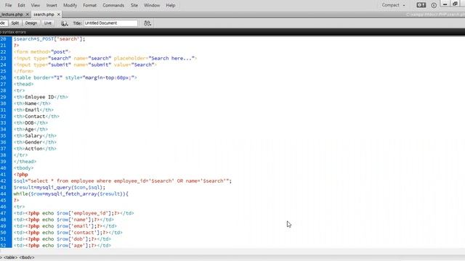Open the file management icon beside the Title field
Viewport: 465px width, 261px height.
(x=147, y=23)
